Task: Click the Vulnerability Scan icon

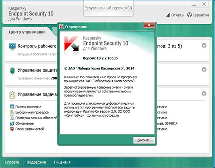Action: click(x=13, y=129)
